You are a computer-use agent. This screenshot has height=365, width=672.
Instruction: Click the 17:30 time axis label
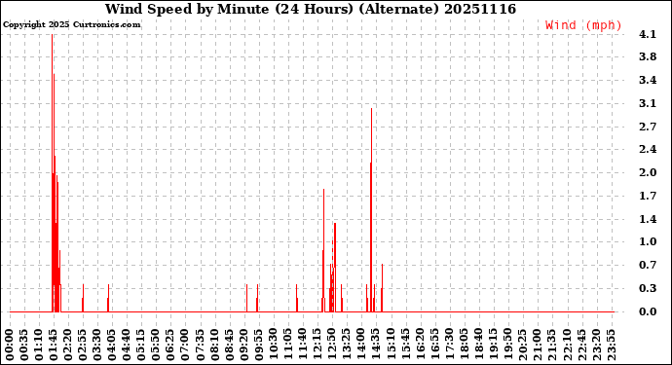pos(449,346)
